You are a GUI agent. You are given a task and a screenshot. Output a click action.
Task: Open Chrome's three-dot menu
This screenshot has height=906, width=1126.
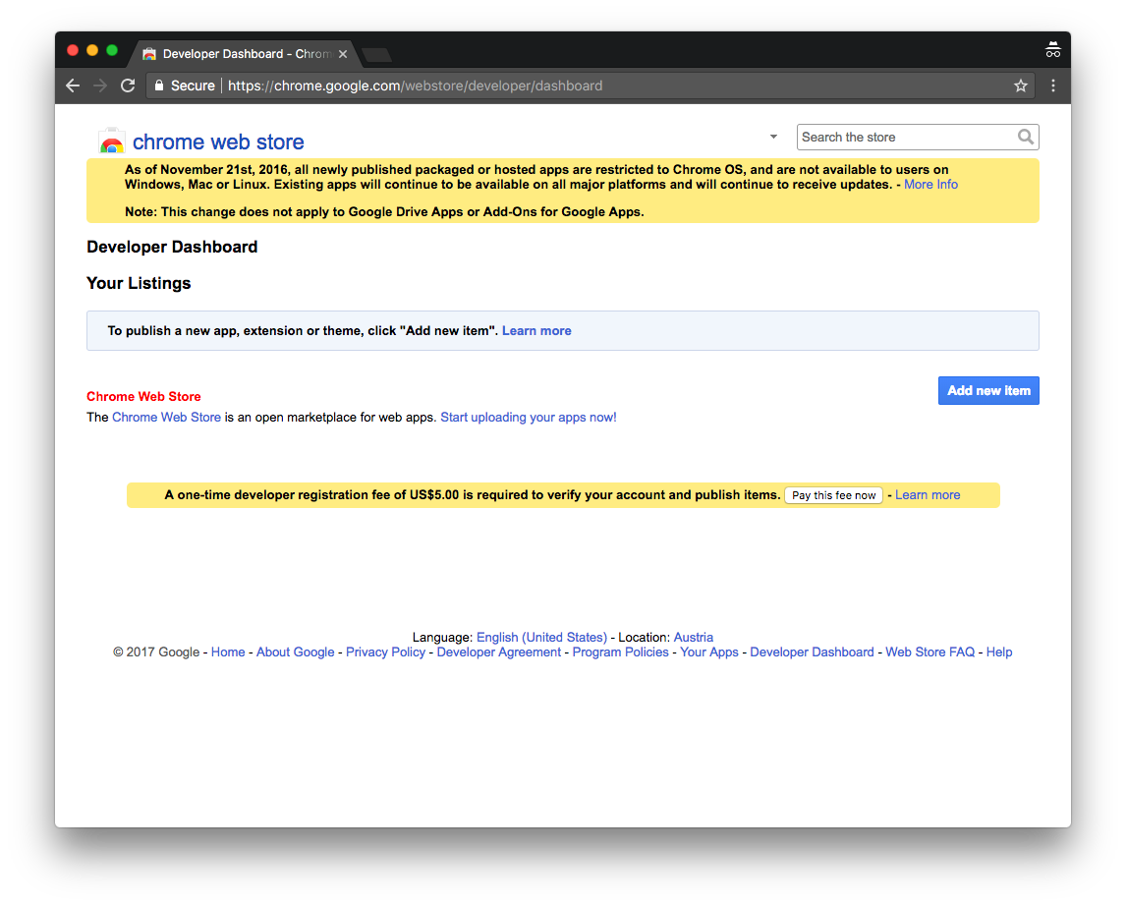1052,86
